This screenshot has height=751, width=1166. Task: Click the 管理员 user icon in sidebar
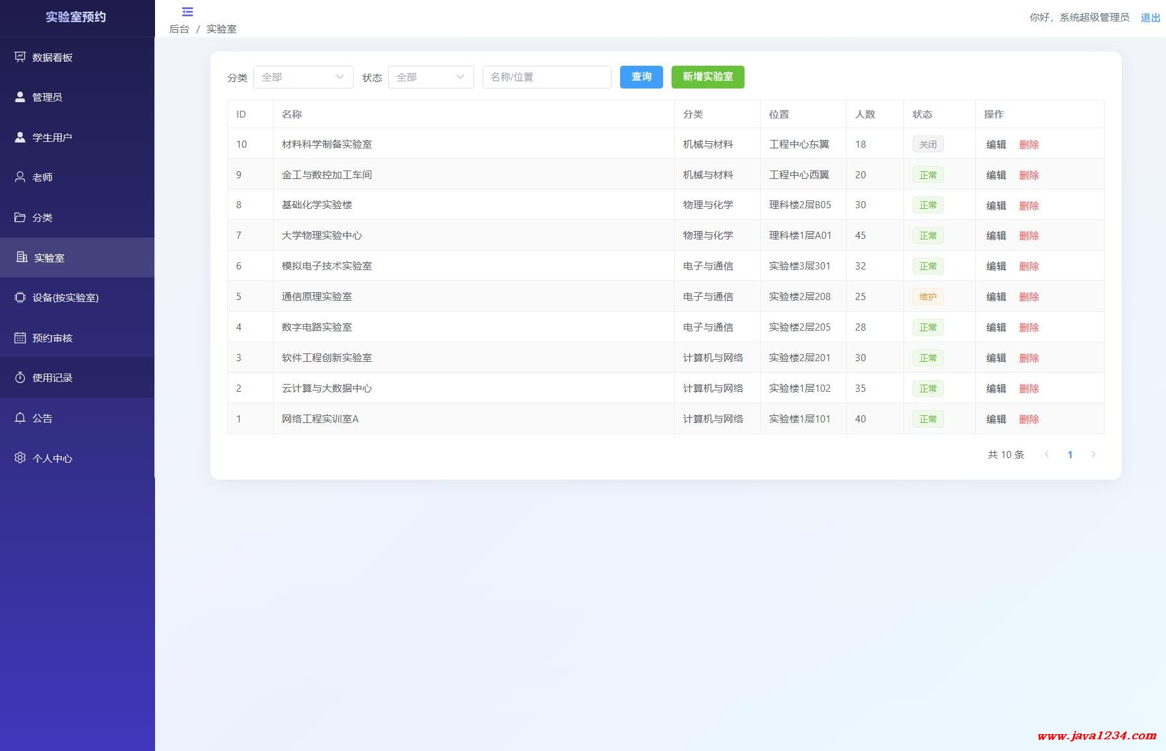[x=20, y=97]
